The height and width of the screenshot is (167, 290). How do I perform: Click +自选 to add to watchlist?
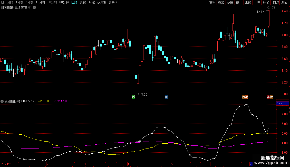pos(274,3)
